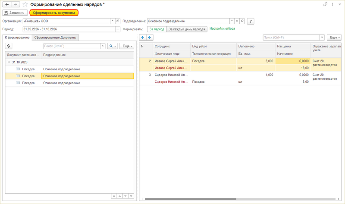Click the Расценка column header
The height and width of the screenshot is (204, 345).
[x=293, y=47]
